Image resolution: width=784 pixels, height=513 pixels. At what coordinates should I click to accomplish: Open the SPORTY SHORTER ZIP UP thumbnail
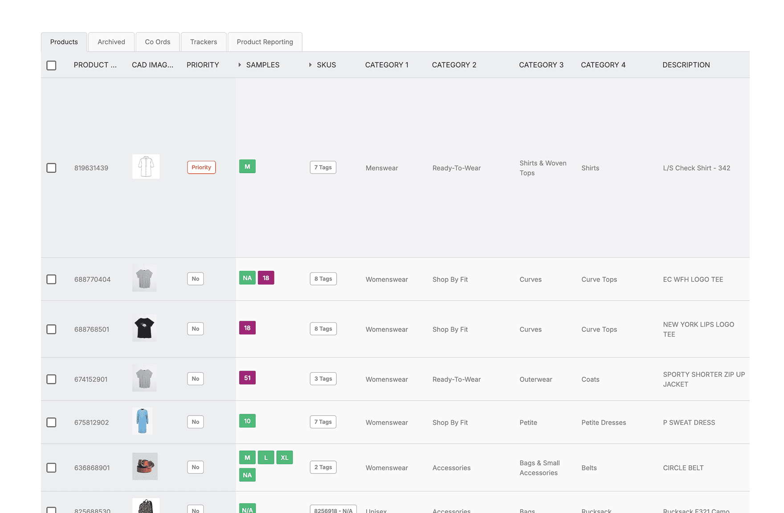pos(144,378)
